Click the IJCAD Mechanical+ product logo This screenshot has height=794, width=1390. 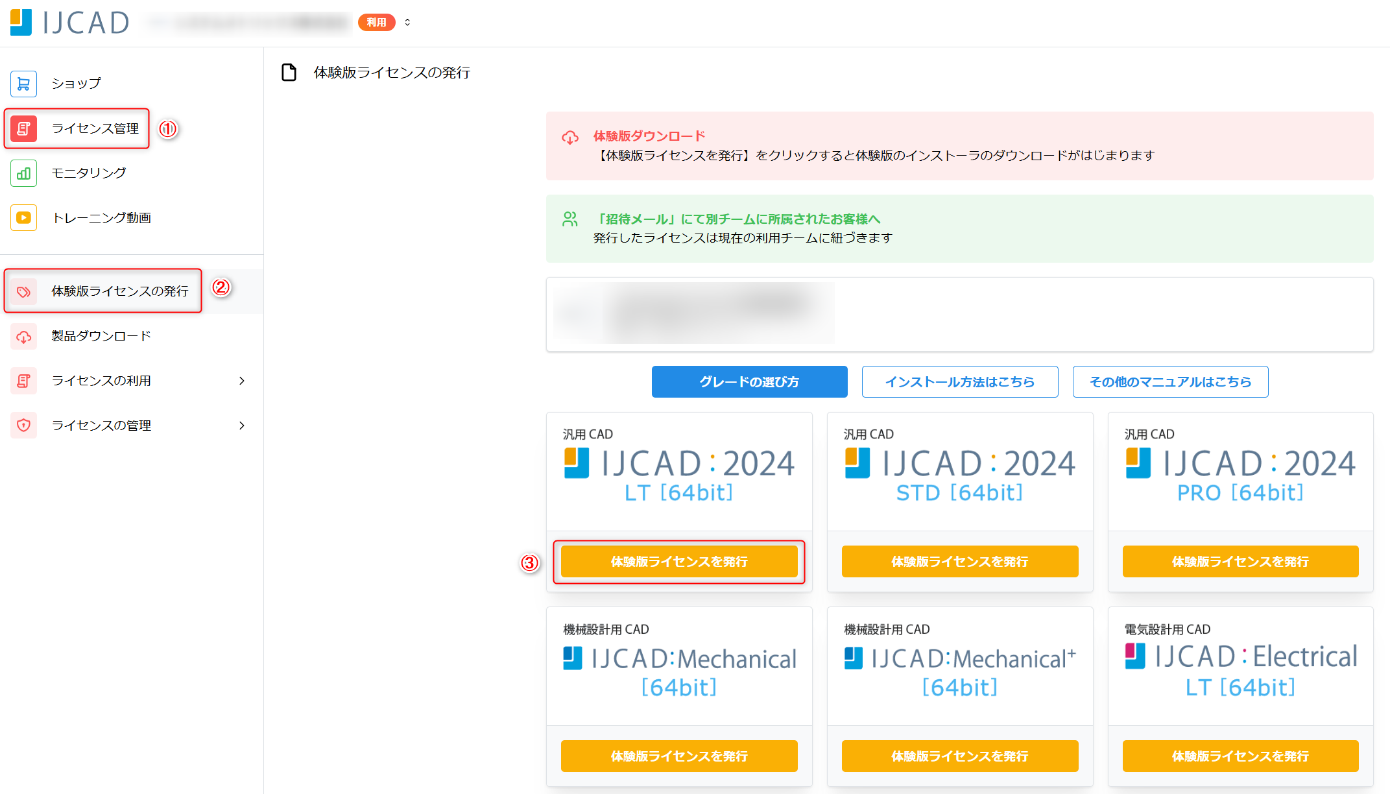[960, 671]
